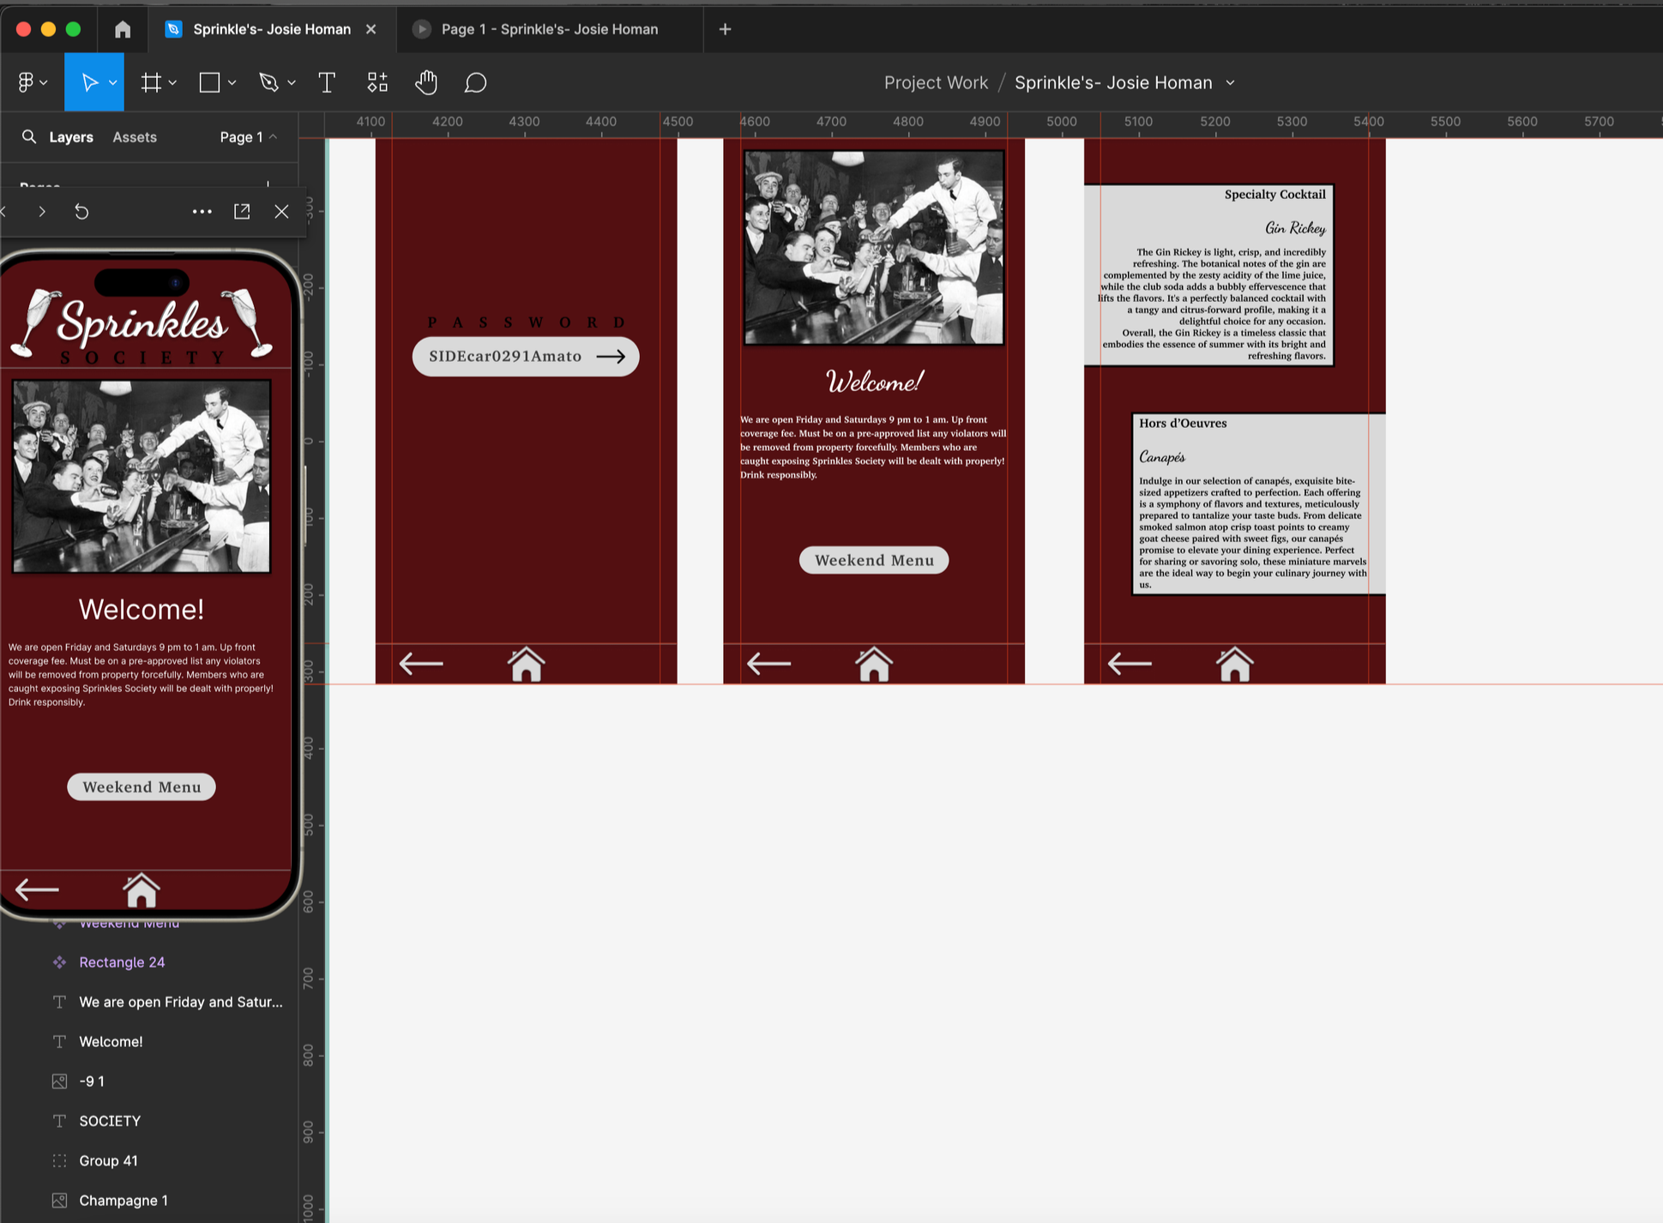This screenshot has width=1663, height=1223.
Task: Select the Frame tool
Action: coord(151,82)
